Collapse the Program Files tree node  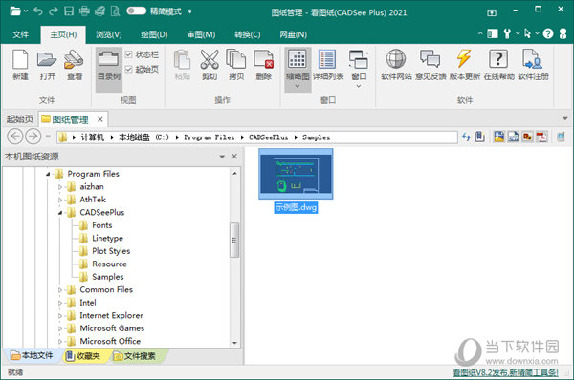click(48, 175)
